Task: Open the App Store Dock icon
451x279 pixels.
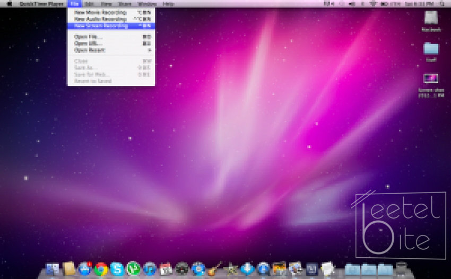Action: [85, 269]
